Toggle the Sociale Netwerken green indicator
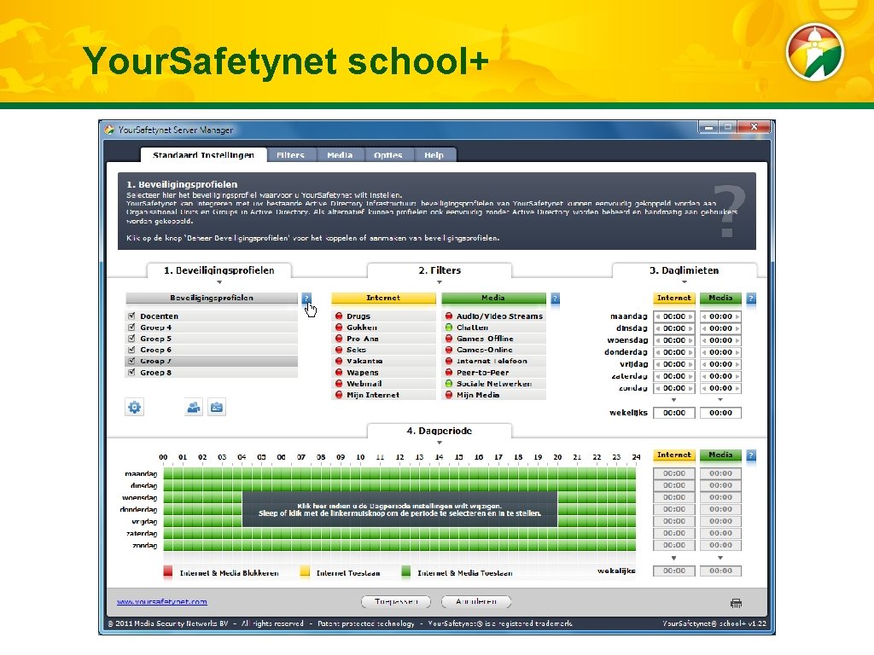Screen dimensions: 874x655 449,384
